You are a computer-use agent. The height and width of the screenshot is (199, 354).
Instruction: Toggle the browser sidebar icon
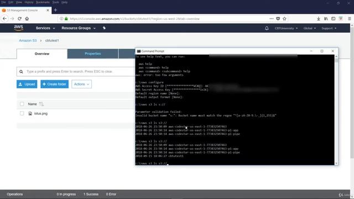(333, 19)
